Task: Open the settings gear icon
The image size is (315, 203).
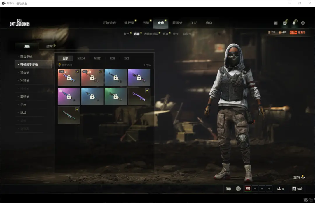Action: pos(303,23)
